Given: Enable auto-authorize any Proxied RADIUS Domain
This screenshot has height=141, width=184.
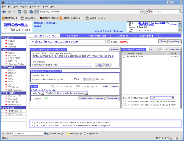Looking at the screenshot, I should [124, 101].
